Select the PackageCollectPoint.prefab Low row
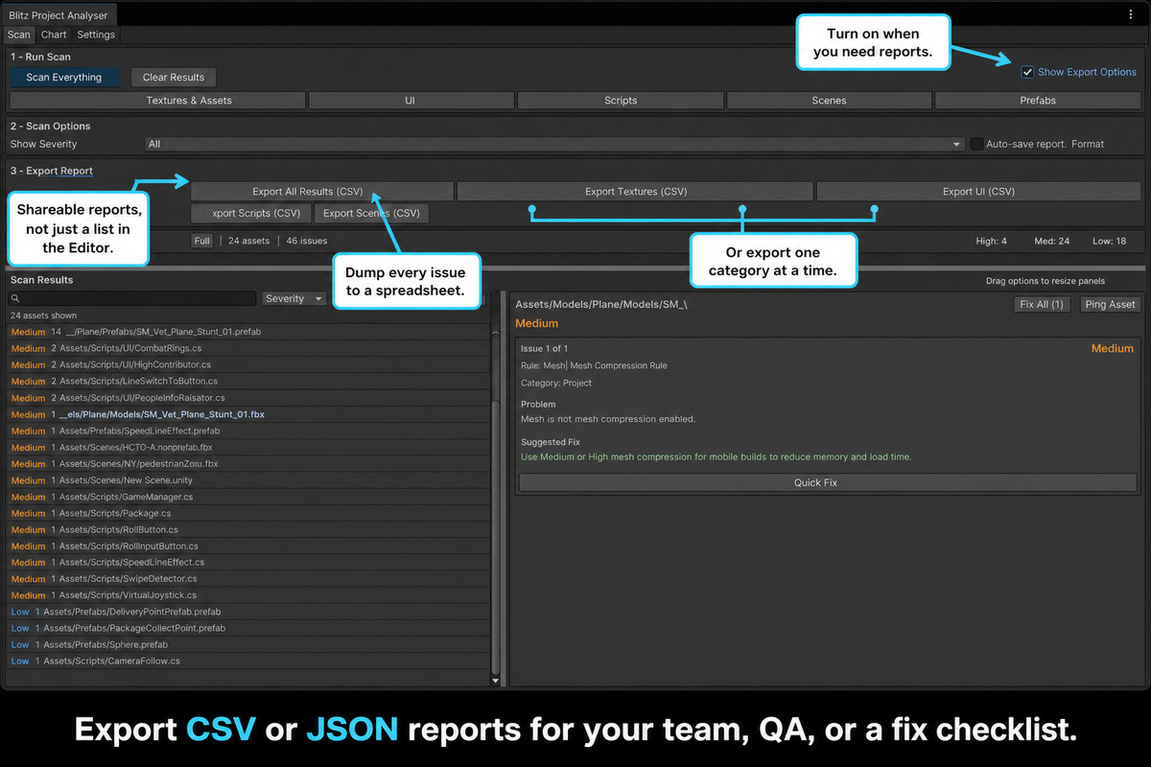Screen dimensions: 1151x767 click(247, 628)
